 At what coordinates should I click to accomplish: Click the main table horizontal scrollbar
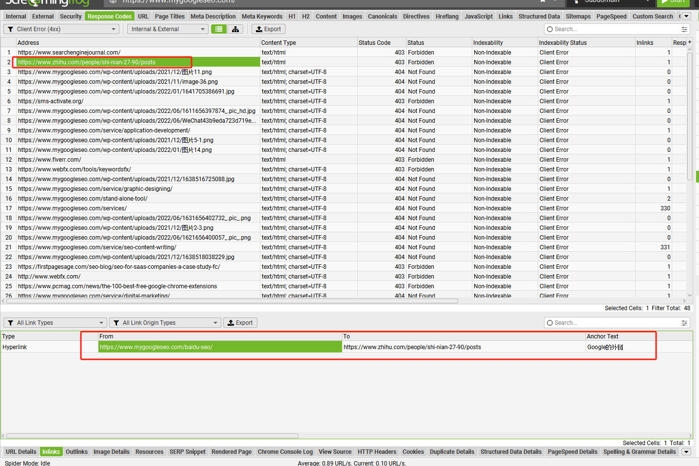click(232, 301)
